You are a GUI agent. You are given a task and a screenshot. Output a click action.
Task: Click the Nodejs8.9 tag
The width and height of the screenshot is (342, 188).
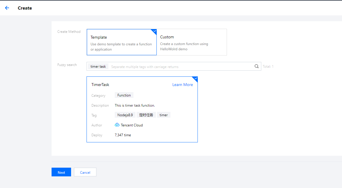tap(125, 115)
